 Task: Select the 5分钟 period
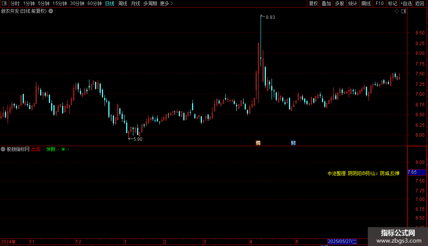tap(44, 3)
